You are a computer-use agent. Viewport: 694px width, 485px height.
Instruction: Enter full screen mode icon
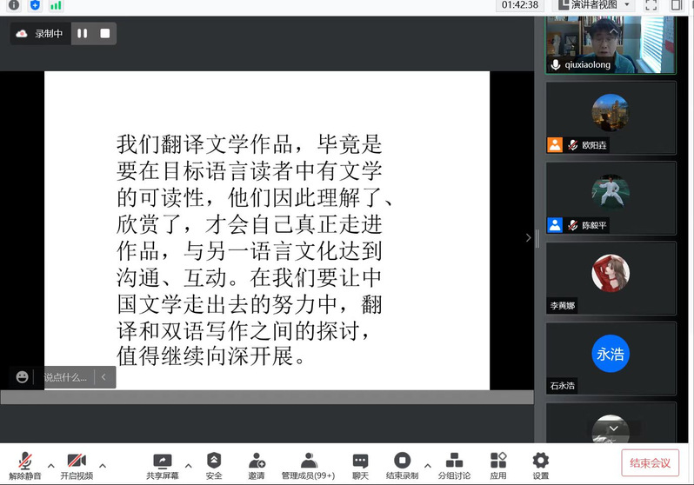click(x=651, y=5)
